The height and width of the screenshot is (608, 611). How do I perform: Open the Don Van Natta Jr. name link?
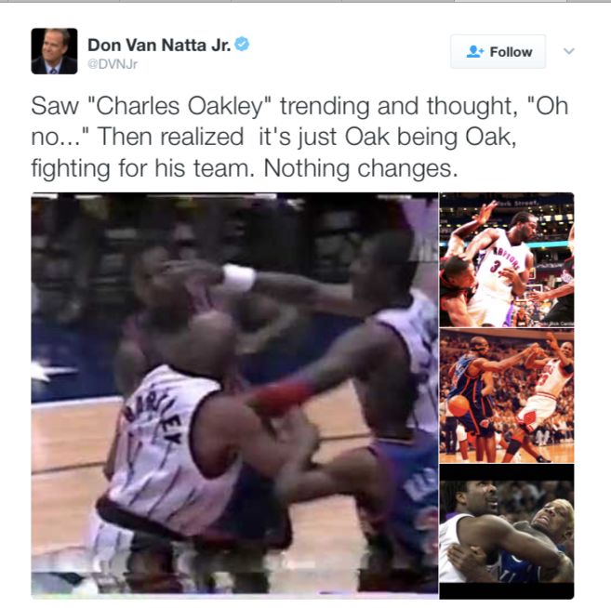(x=159, y=45)
